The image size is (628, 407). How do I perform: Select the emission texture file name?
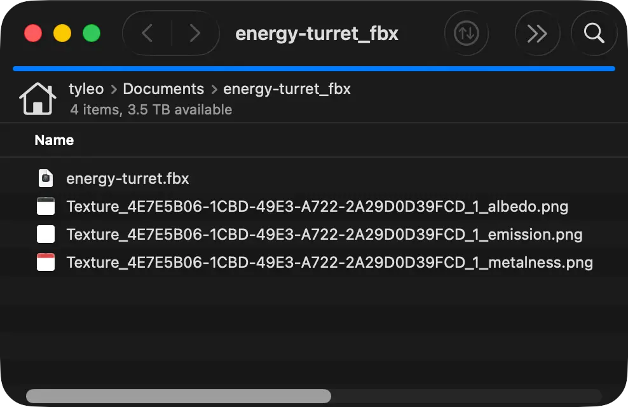324,235
